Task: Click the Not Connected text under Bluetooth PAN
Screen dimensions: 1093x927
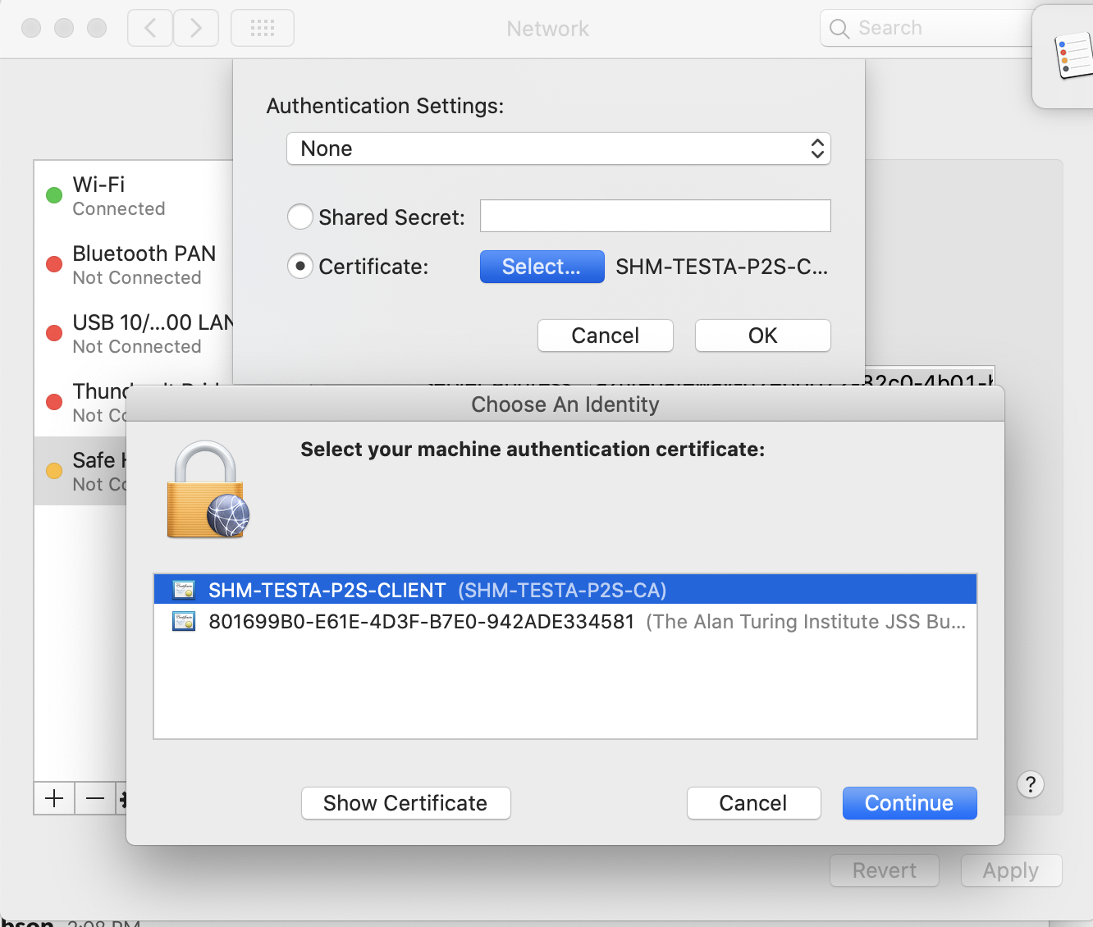Action: click(x=137, y=277)
